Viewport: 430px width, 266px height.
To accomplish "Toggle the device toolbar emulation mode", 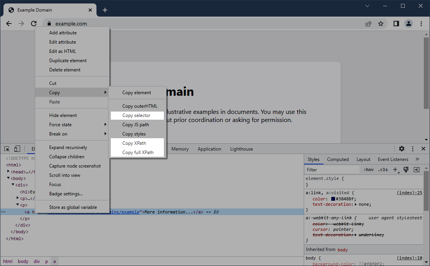I will (x=17, y=149).
